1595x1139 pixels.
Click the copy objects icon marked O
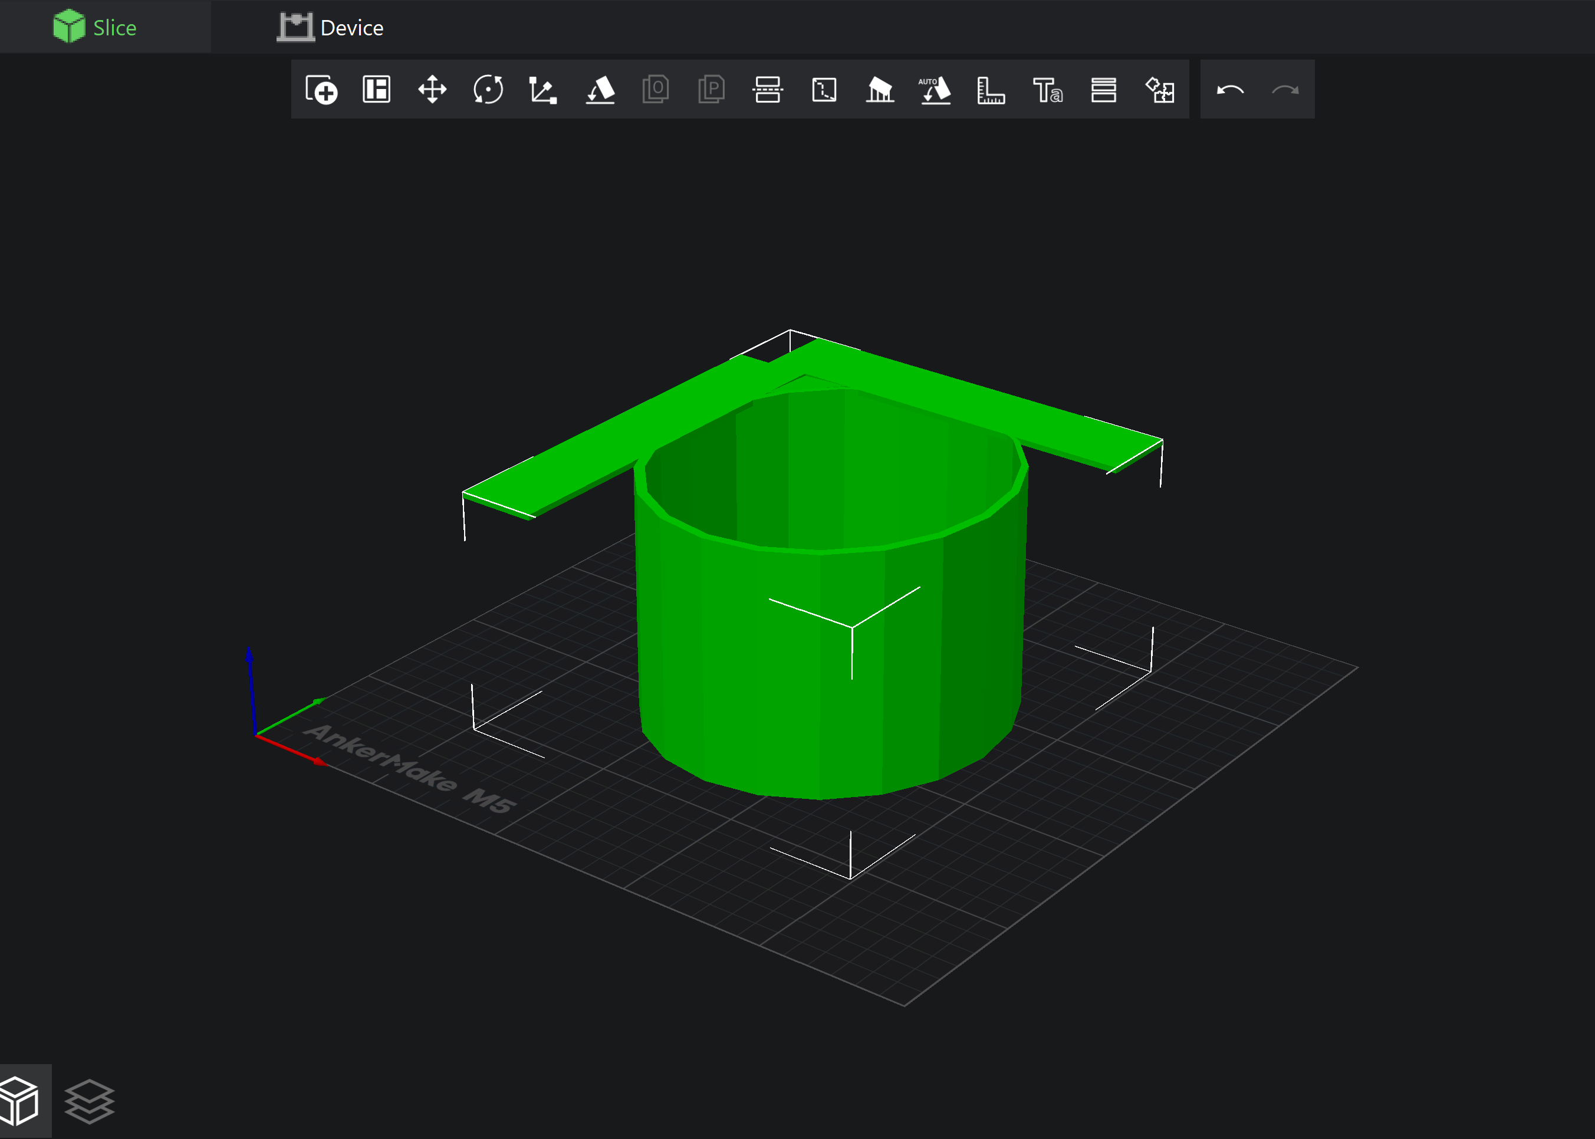(x=656, y=90)
